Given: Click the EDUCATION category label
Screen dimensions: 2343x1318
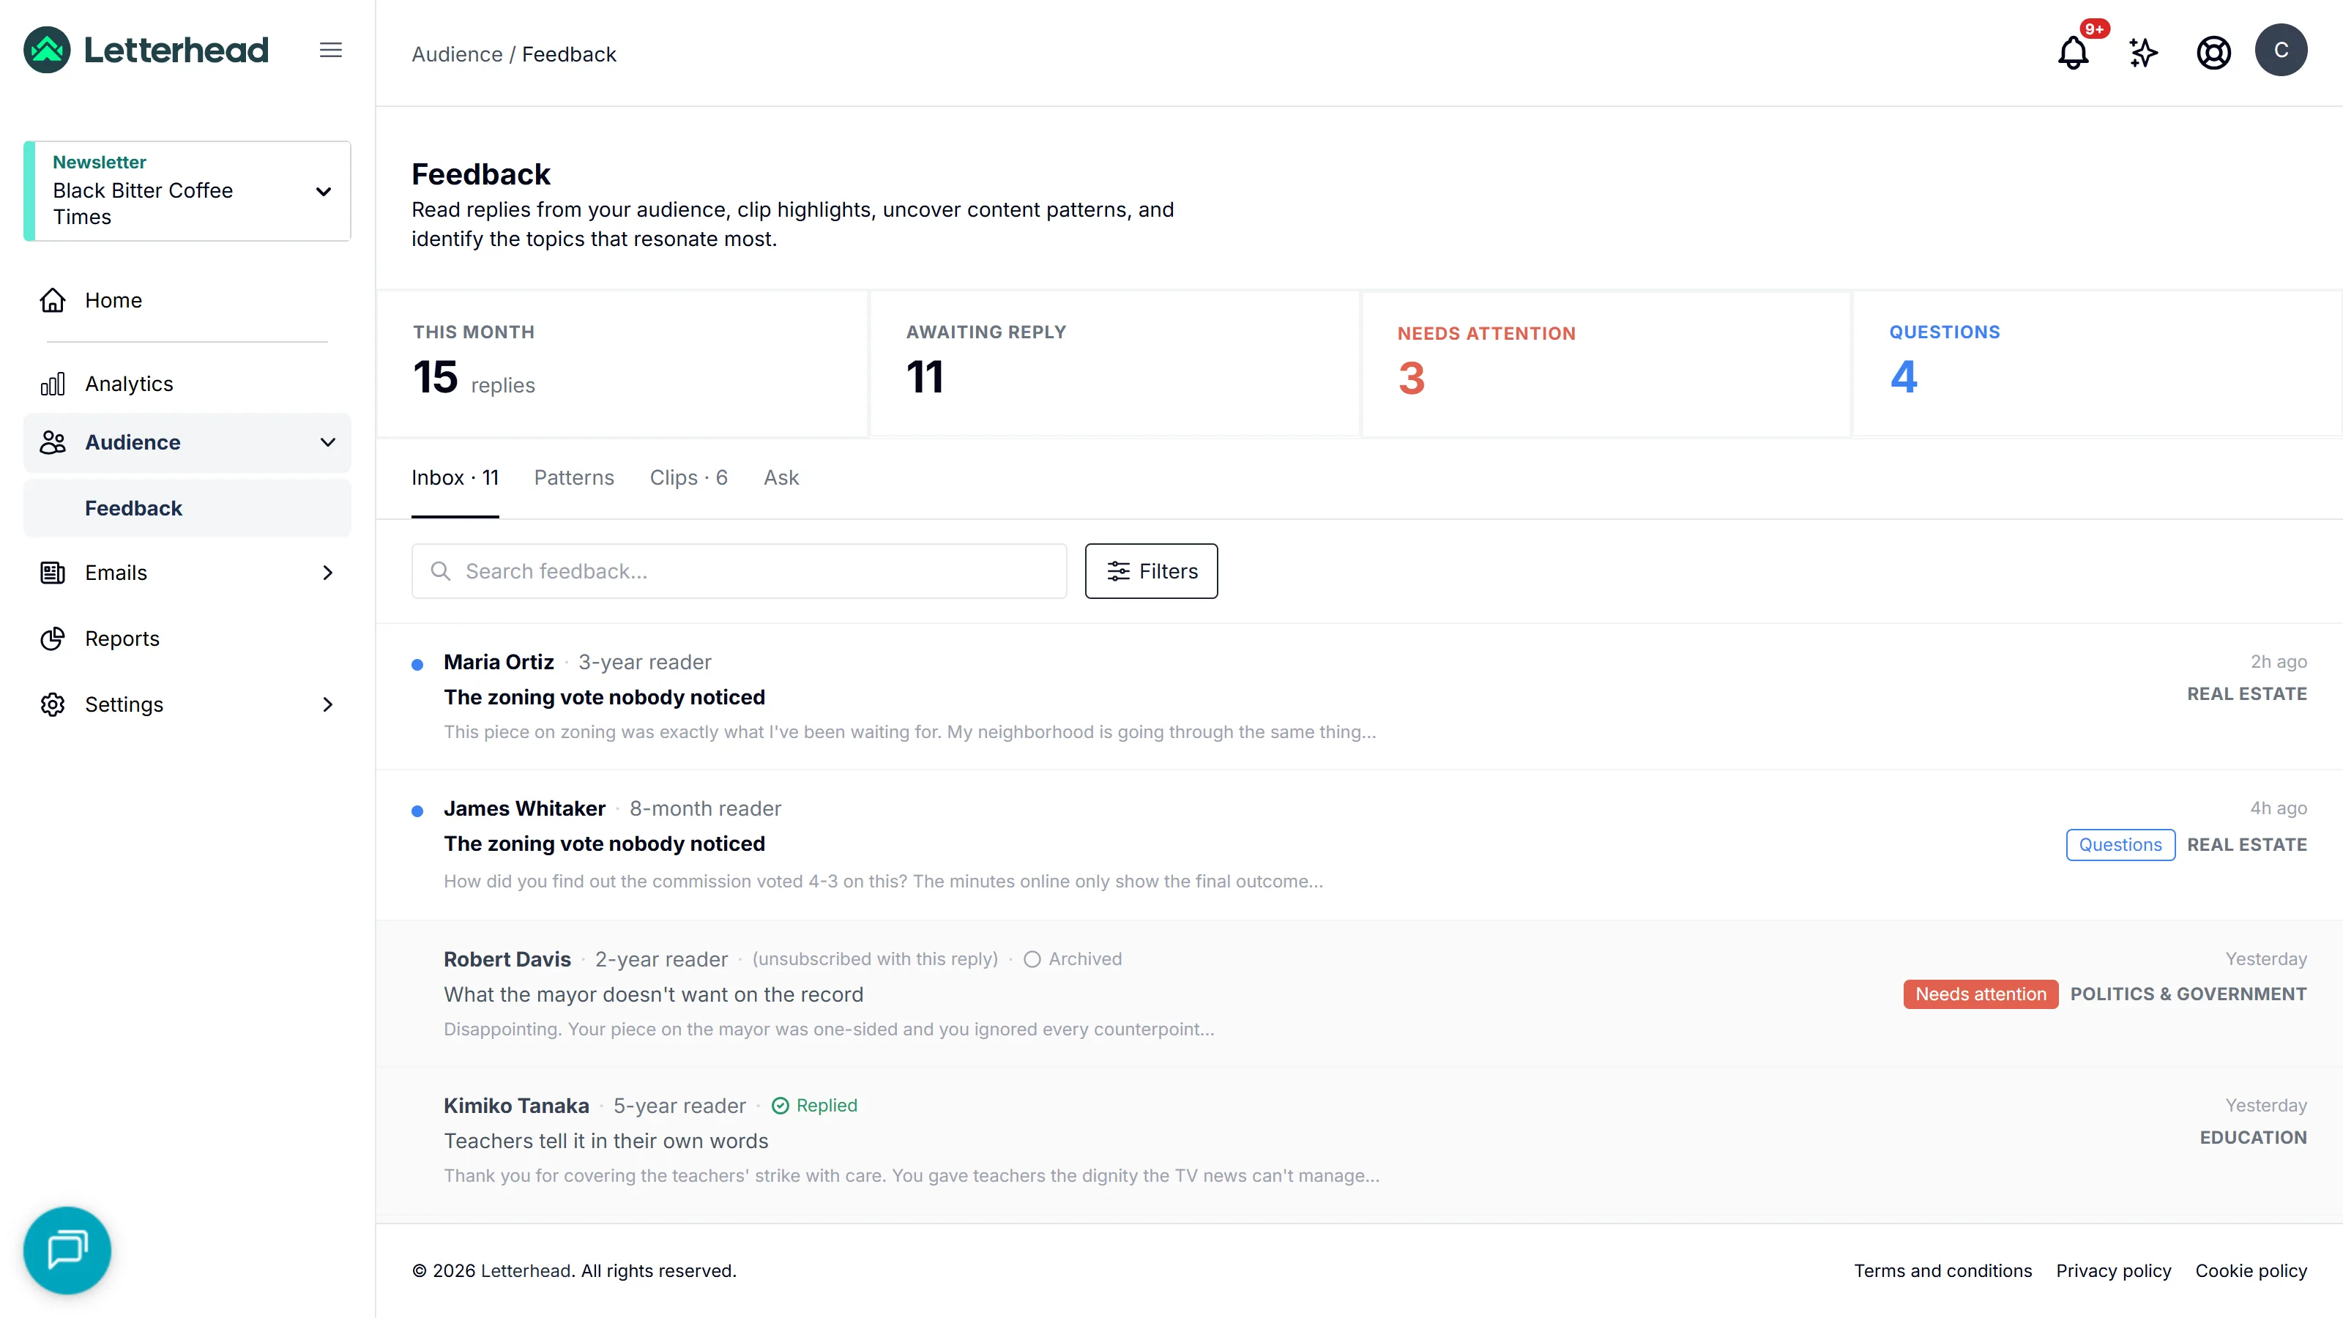Looking at the screenshot, I should [2253, 1137].
